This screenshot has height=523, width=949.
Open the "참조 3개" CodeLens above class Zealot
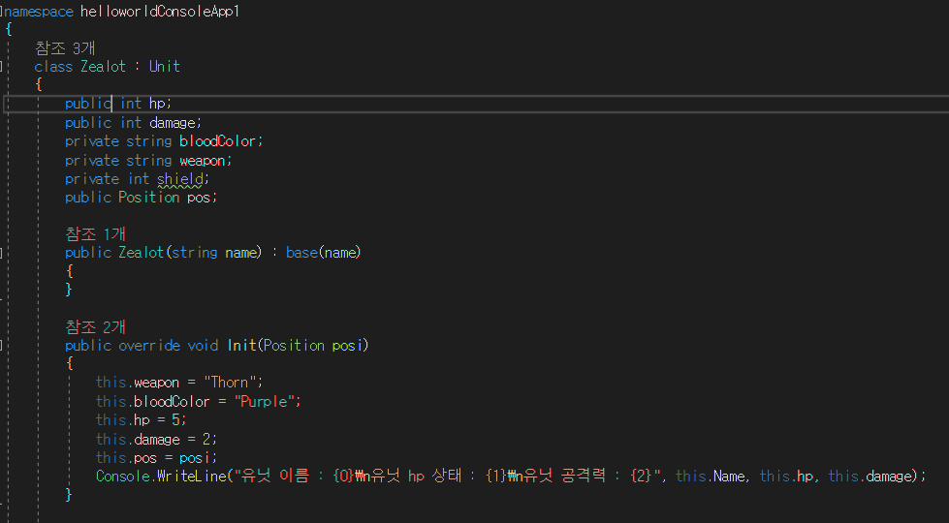tap(65, 47)
